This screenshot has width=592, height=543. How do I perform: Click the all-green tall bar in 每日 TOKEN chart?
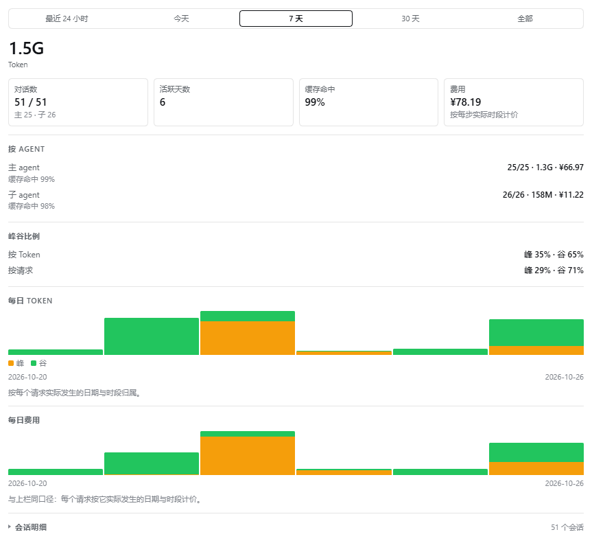152,336
